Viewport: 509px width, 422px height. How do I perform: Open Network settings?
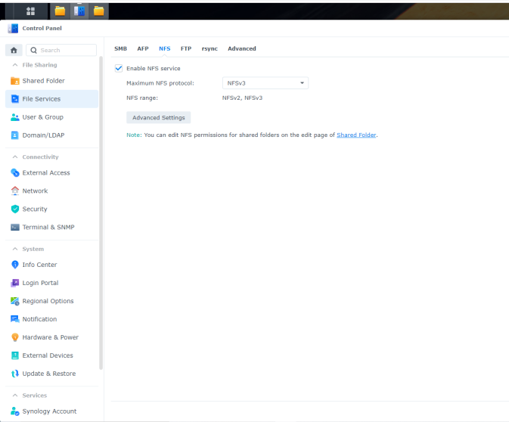coord(35,191)
